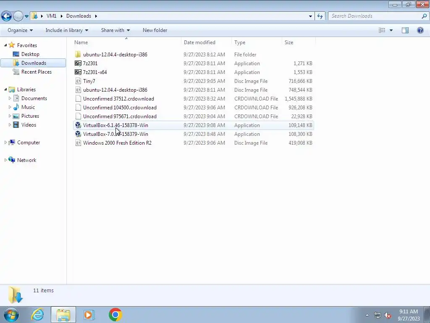Viewport: 430px width, 323px height.
Task: Select the Computer icon
Action: tap(12, 142)
